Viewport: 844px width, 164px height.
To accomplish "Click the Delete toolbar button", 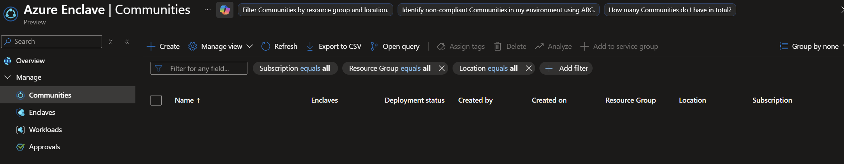I will 510,46.
